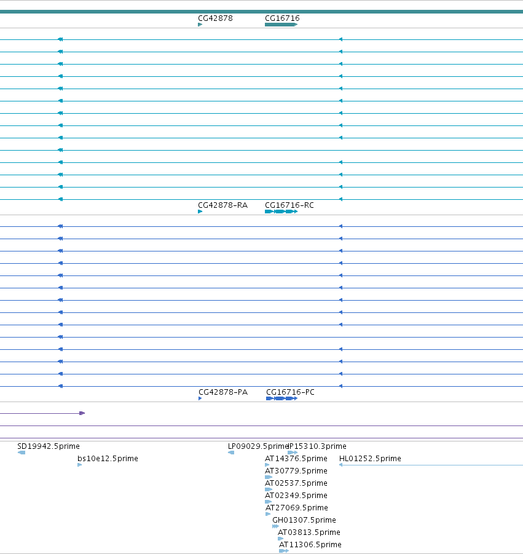Click the CG42878 gene label

(x=215, y=18)
